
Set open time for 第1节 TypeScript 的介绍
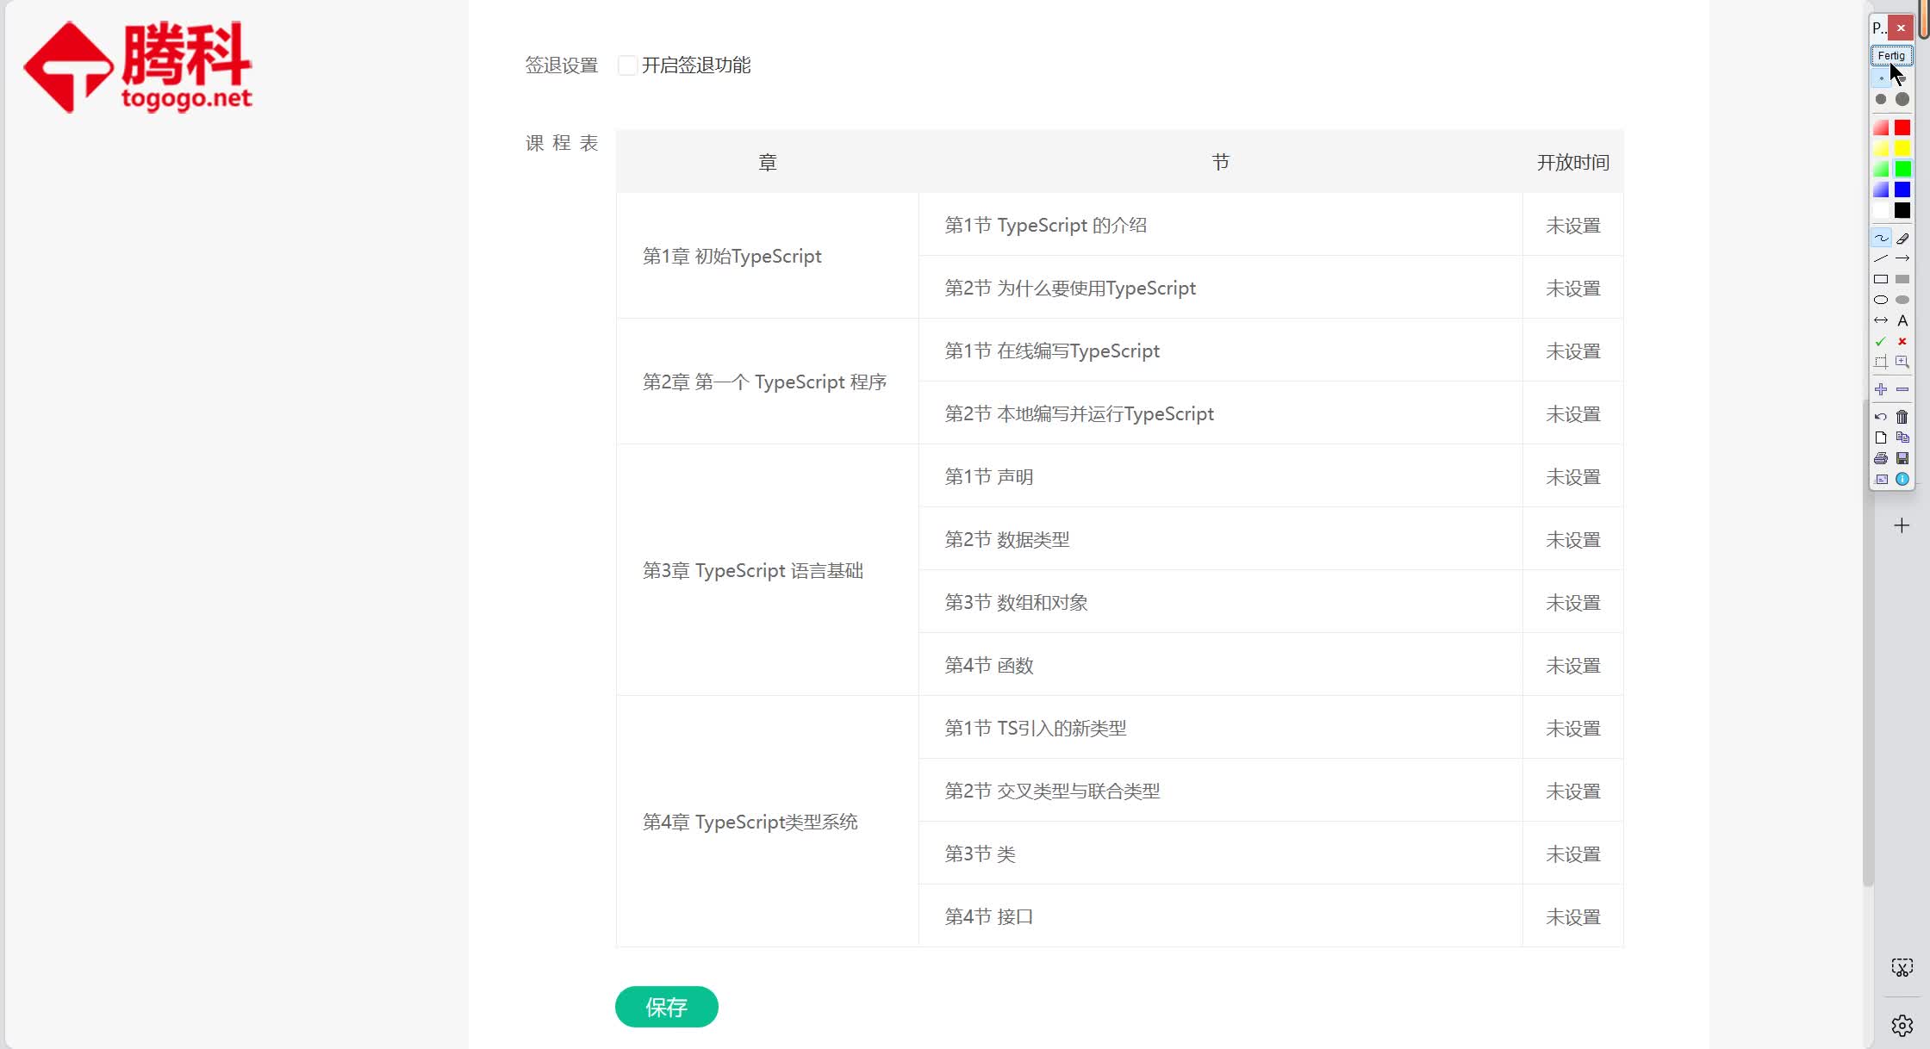[1572, 226]
